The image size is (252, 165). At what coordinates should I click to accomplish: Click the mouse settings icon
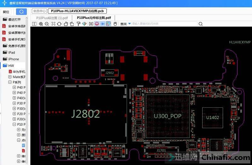115,24
